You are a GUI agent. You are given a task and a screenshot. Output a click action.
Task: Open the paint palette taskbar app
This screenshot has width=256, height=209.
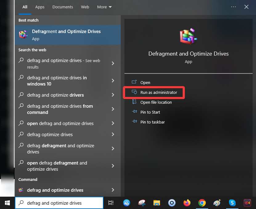(217, 203)
